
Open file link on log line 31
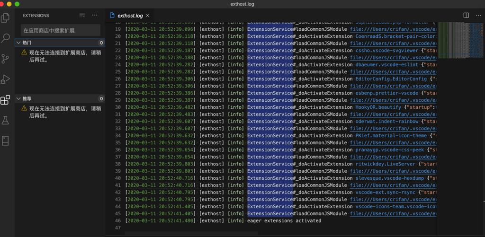(x=393, y=114)
